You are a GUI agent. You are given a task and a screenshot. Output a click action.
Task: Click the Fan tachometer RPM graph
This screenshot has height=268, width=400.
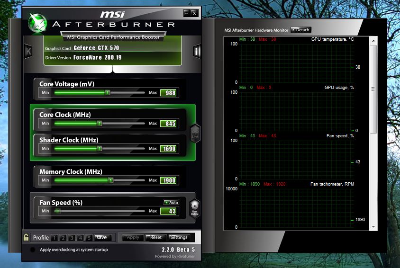click(296, 208)
